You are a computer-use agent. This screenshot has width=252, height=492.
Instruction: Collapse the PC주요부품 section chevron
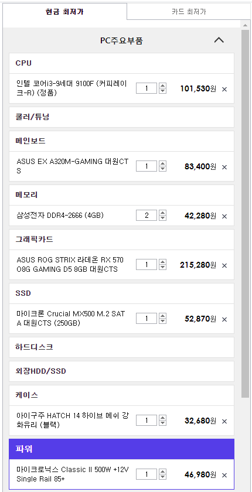pyautogui.click(x=219, y=40)
